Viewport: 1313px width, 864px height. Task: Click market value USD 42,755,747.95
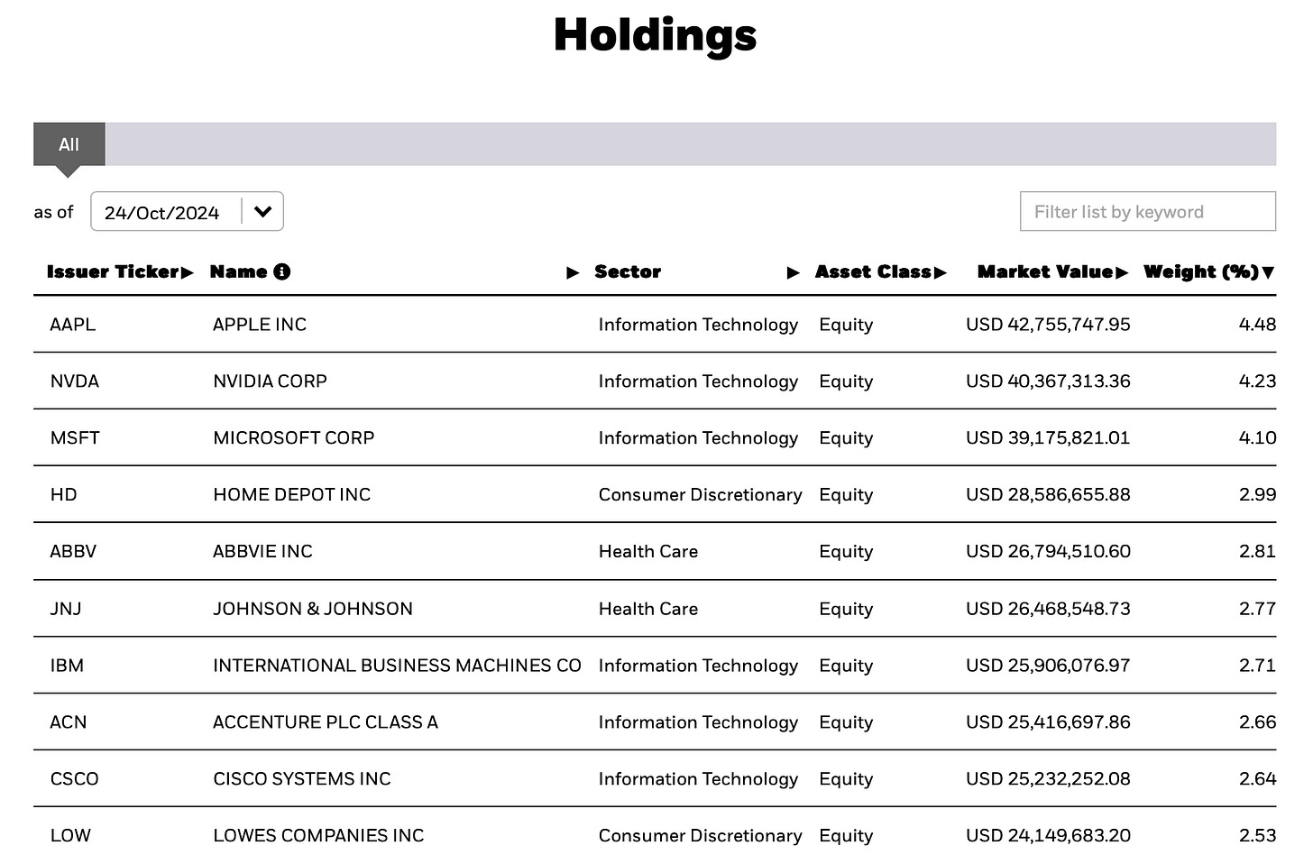pos(1048,325)
